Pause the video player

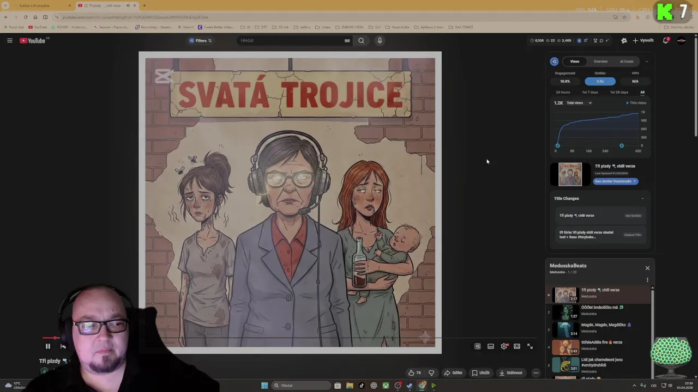(47, 346)
